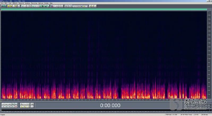Click the Play transport button
Screen dimensions: 212x116
pyautogui.click(x=6, y=104)
